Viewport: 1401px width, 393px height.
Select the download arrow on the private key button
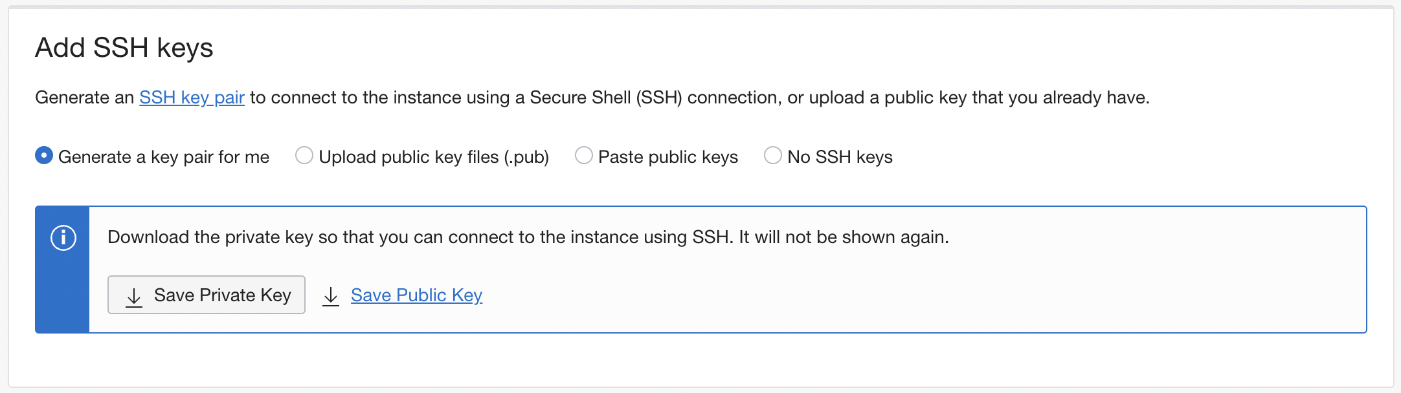tap(134, 295)
